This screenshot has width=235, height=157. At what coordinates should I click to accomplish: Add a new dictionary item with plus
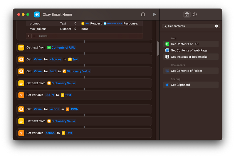point(28,36)
